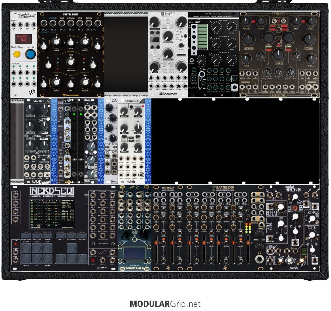Image resolution: width=331 pixels, height=311 pixels.
Task: Flip the left toggle switch atop Vhikk X
Action: coord(274,21)
